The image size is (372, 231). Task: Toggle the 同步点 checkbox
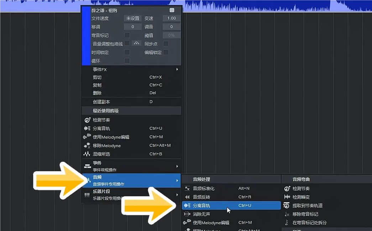[165, 44]
